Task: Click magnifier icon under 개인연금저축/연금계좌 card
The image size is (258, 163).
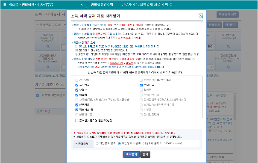Action: (x=48, y=67)
